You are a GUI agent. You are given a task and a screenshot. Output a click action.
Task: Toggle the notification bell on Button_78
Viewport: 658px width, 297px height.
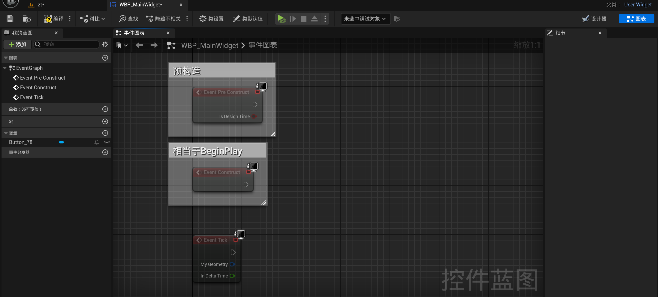[x=96, y=142]
